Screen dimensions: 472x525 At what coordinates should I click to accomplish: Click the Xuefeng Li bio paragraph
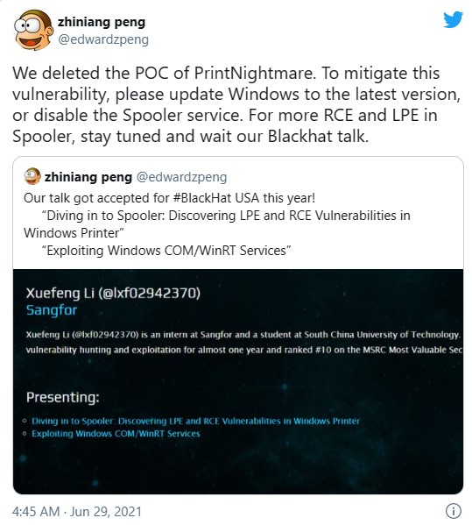[x=244, y=342]
